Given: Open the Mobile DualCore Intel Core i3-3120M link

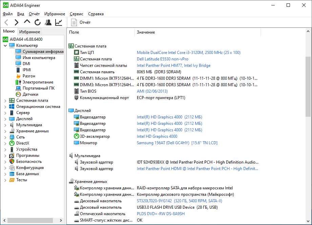Looking at the screenshot, I should (189, 52).
